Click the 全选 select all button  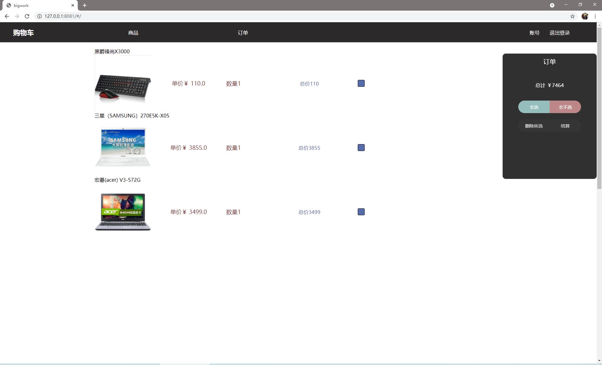click(x=534, y=107)
